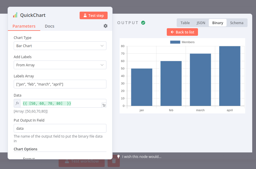Open the expression editor expand icon
Image resolution: width=256 pixels, height=169 pixels.
(x=104, y=105)
